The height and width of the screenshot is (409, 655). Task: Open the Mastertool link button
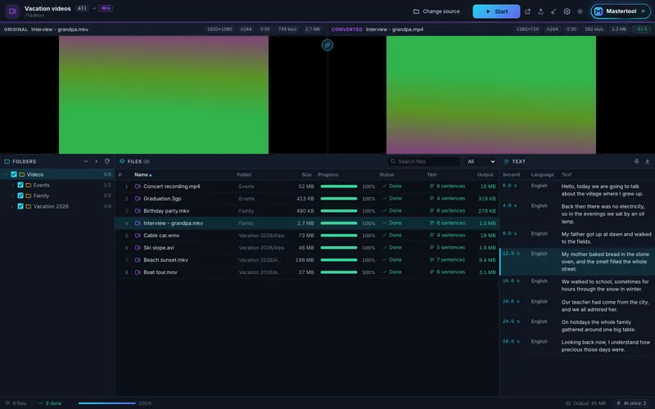(x=621, y=11)
